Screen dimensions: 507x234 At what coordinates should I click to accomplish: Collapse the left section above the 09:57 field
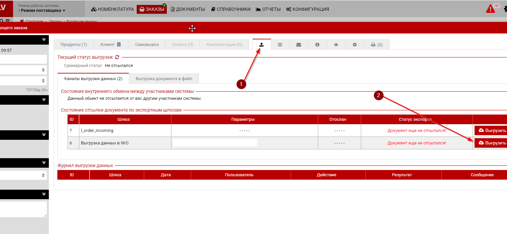point(44,40)
